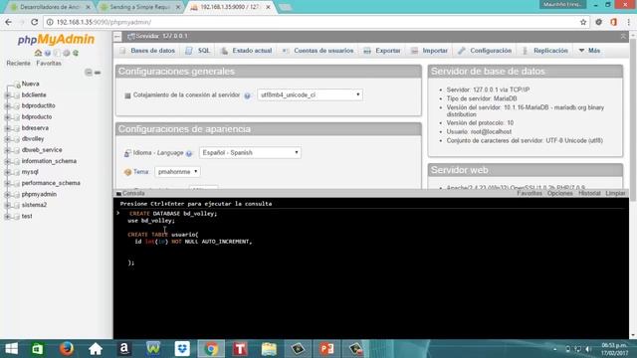
Task: Open the file explorer taskbar icon
Action: tap(269, 349)
